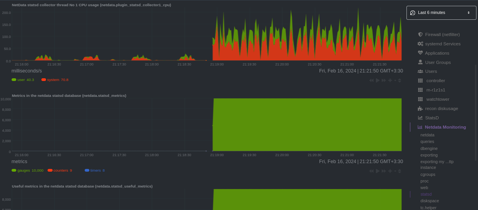Toggle timers dimension in metrics legend

coord(95,170)
